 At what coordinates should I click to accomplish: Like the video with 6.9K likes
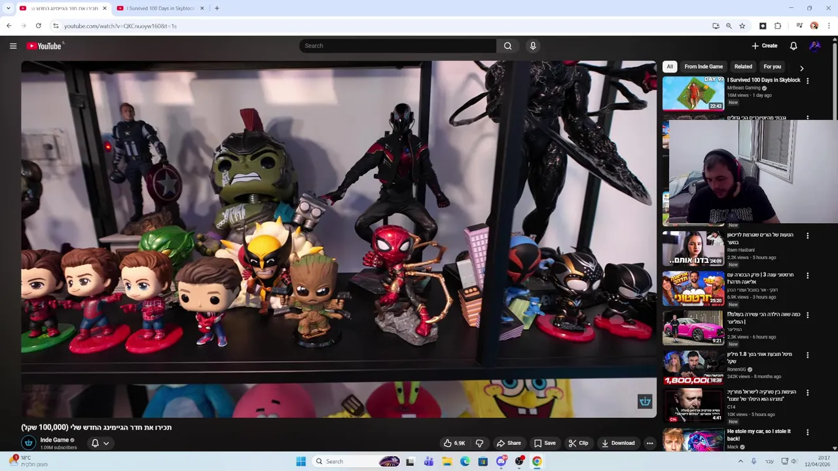(454, 443)
